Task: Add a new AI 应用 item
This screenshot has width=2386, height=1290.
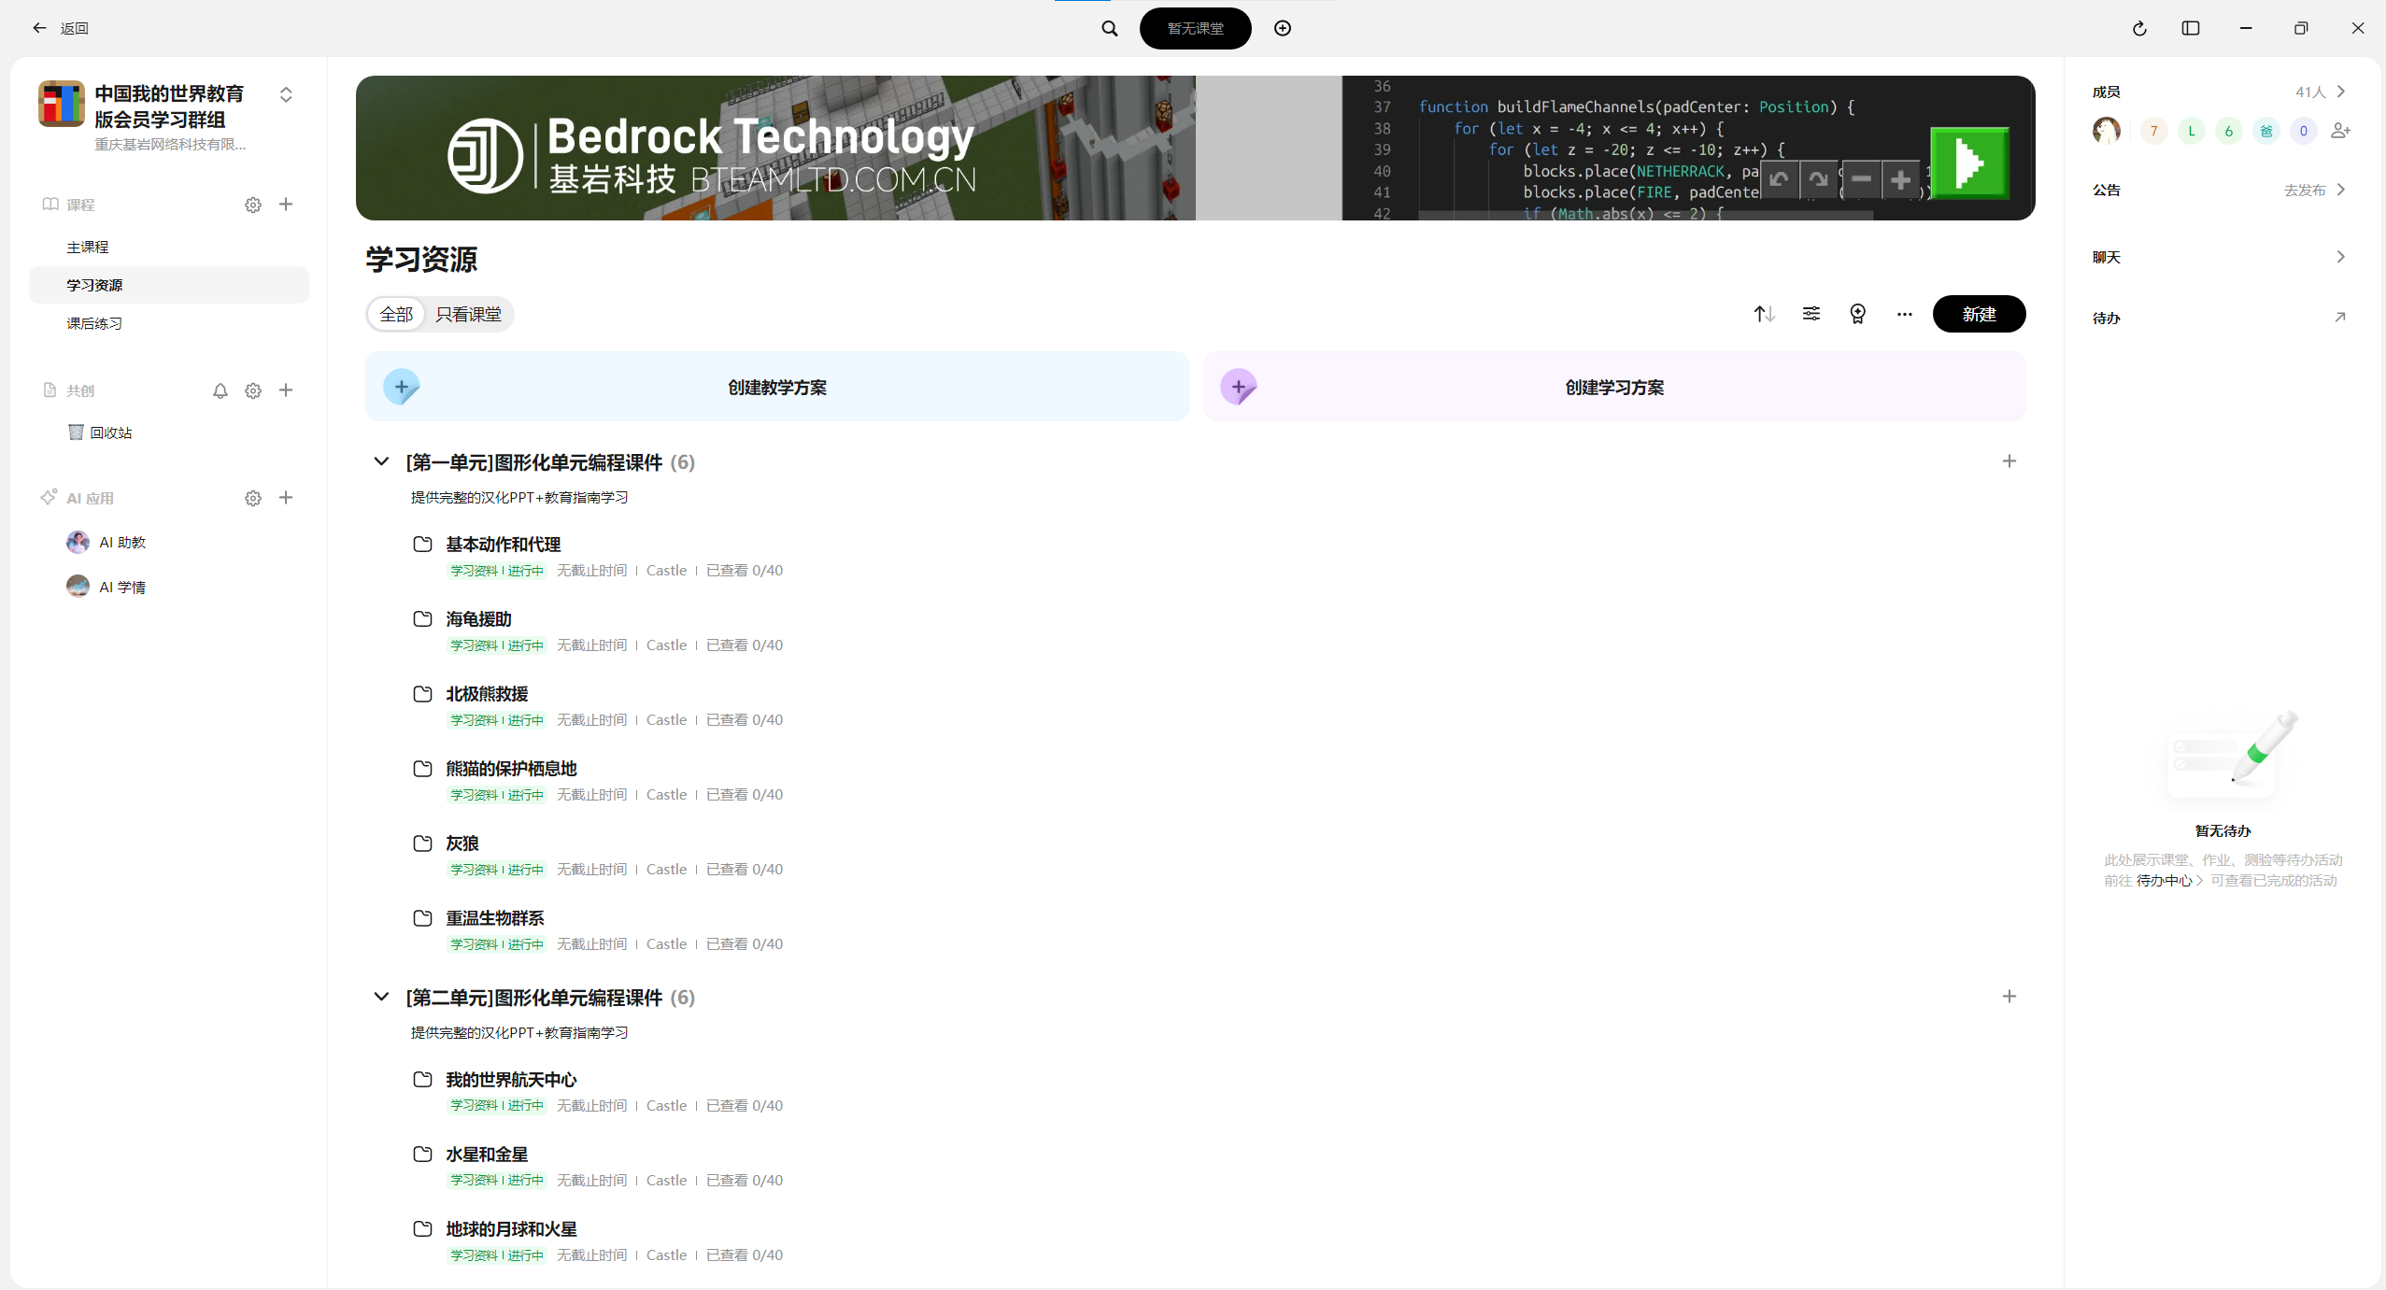Action: 286,497
